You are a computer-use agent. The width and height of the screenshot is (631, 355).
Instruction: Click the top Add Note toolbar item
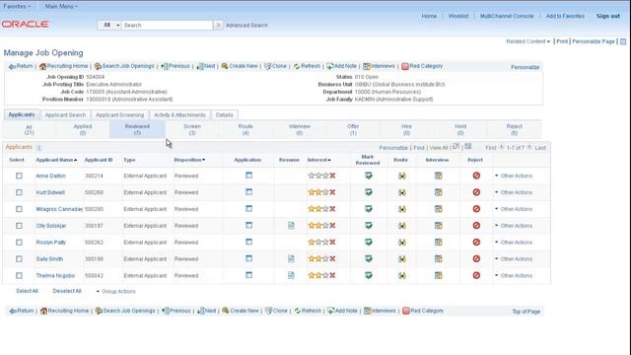342,66
